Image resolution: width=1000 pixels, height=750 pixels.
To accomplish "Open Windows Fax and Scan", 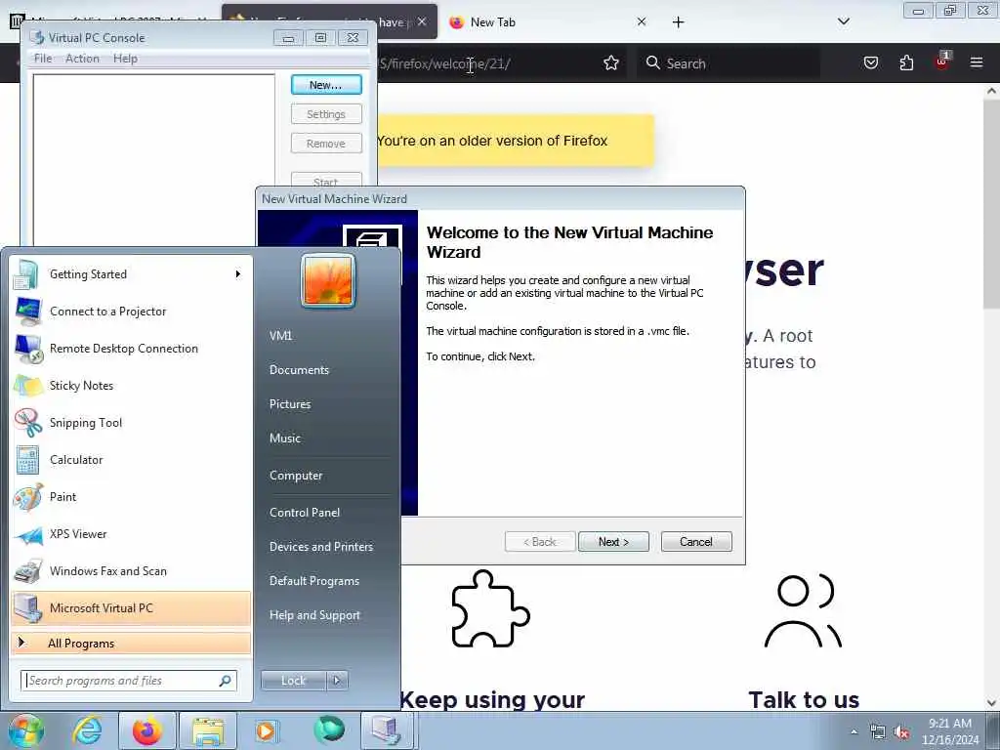I will (x=131, y=570).
